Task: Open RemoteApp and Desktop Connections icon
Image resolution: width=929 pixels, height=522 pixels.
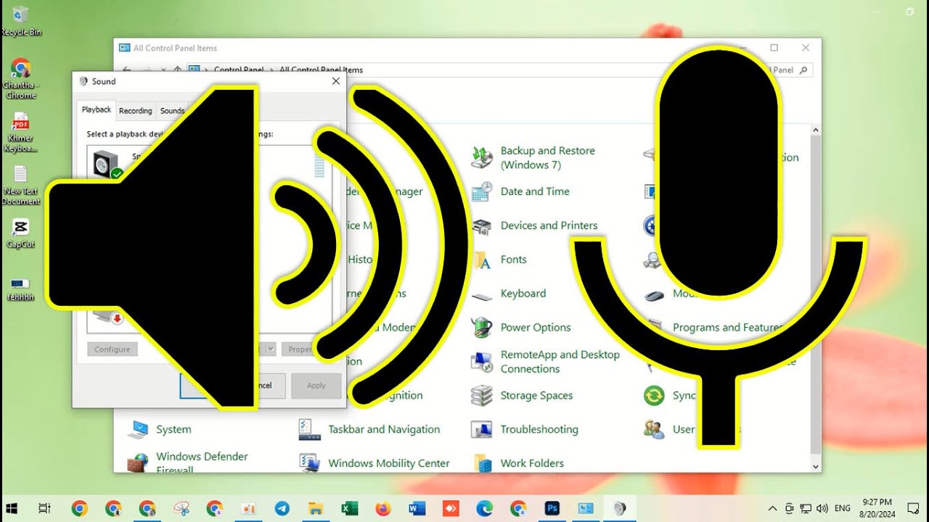Action: [482, 361]
